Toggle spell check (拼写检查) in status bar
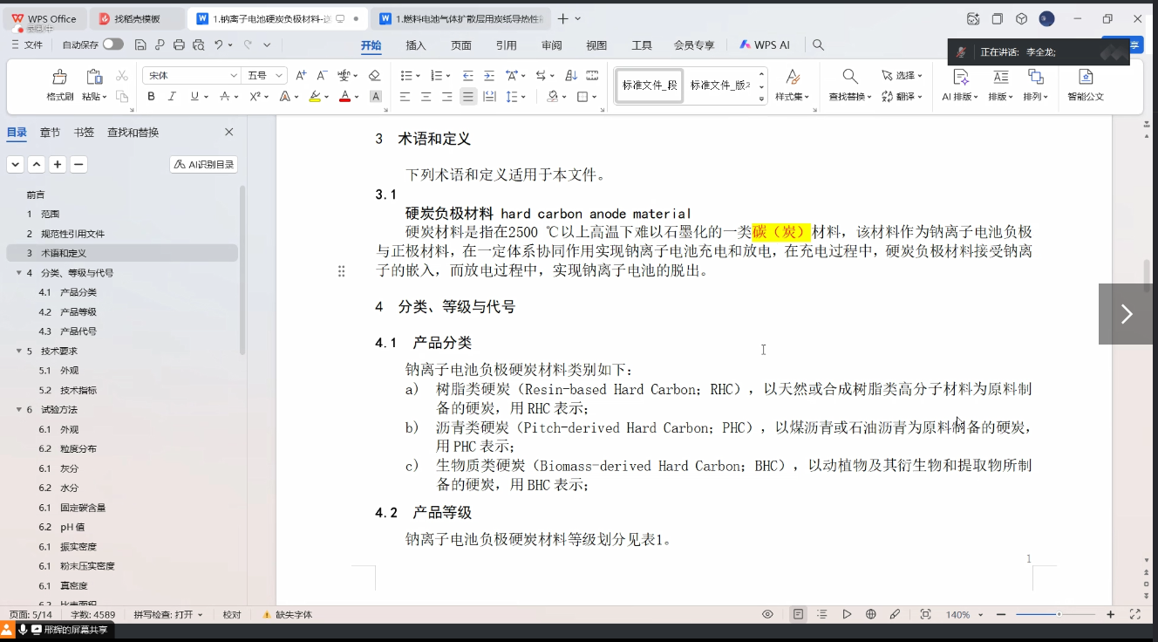Image resolution: width=1158 pixels, height=642 pixels. click(x=167, y=614)
